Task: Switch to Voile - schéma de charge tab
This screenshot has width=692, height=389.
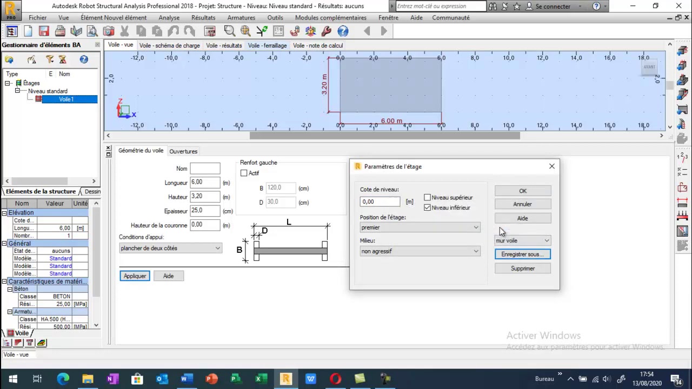Action: (x=169, y=45)
